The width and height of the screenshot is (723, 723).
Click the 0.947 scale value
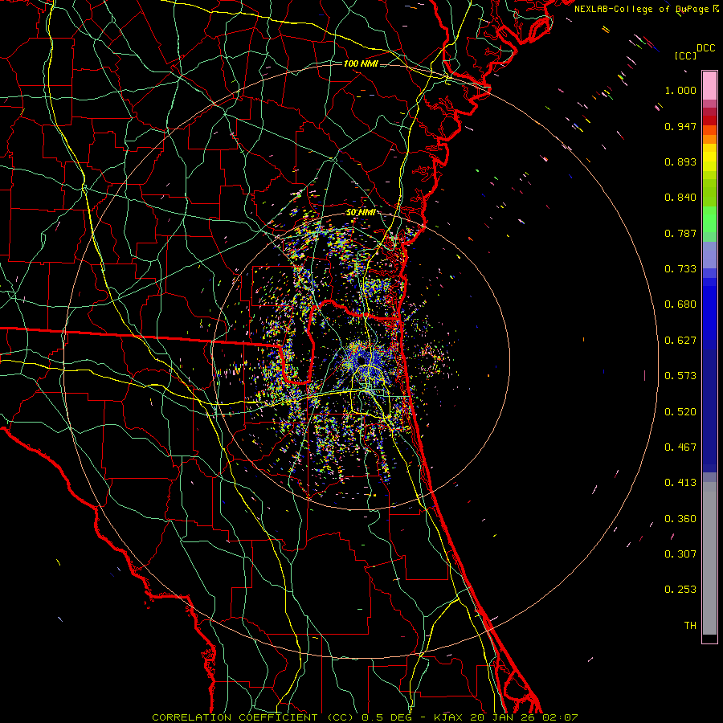tap(680, 126)
